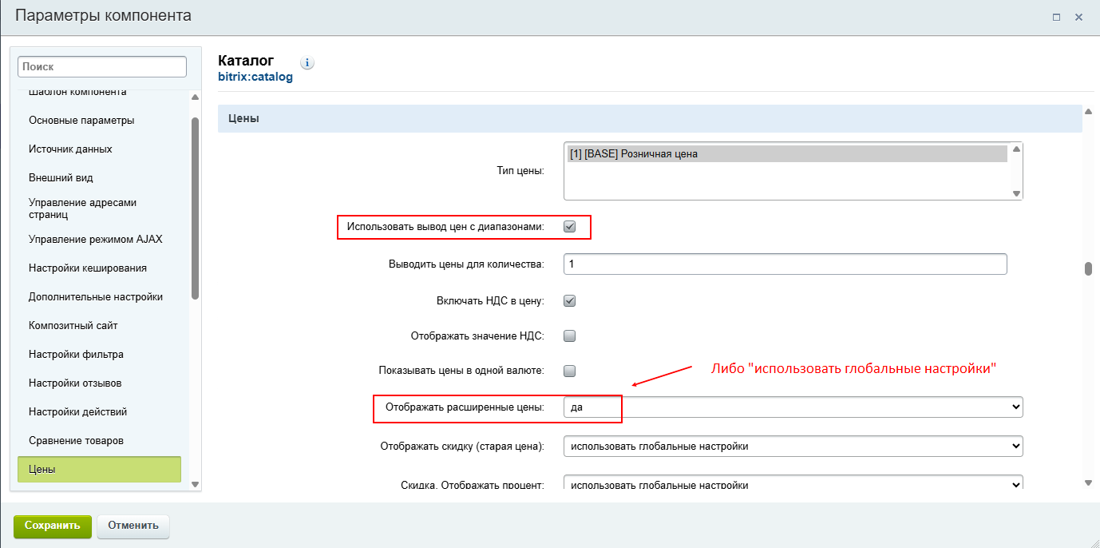The height and width of the screenshot is (548, 1100).
Task: Open Отображать расширенные цены dropdown
Action: click(x=792, y=407)
